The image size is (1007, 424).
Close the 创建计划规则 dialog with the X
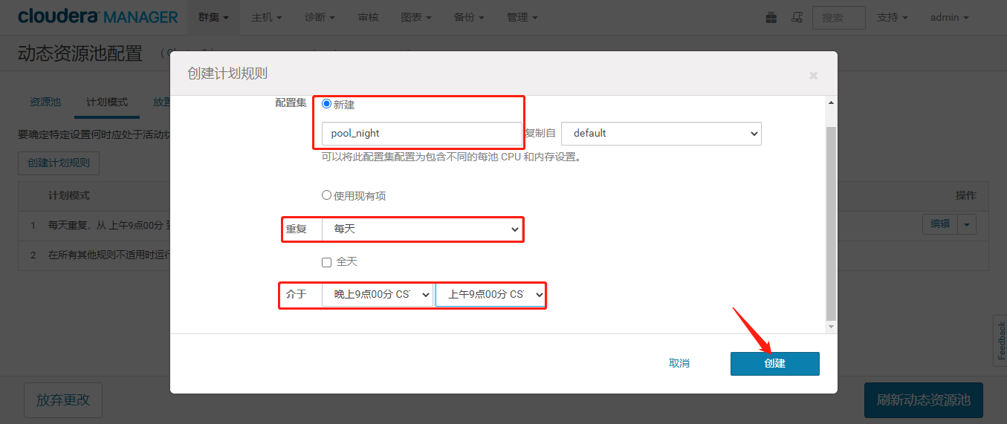814,75
